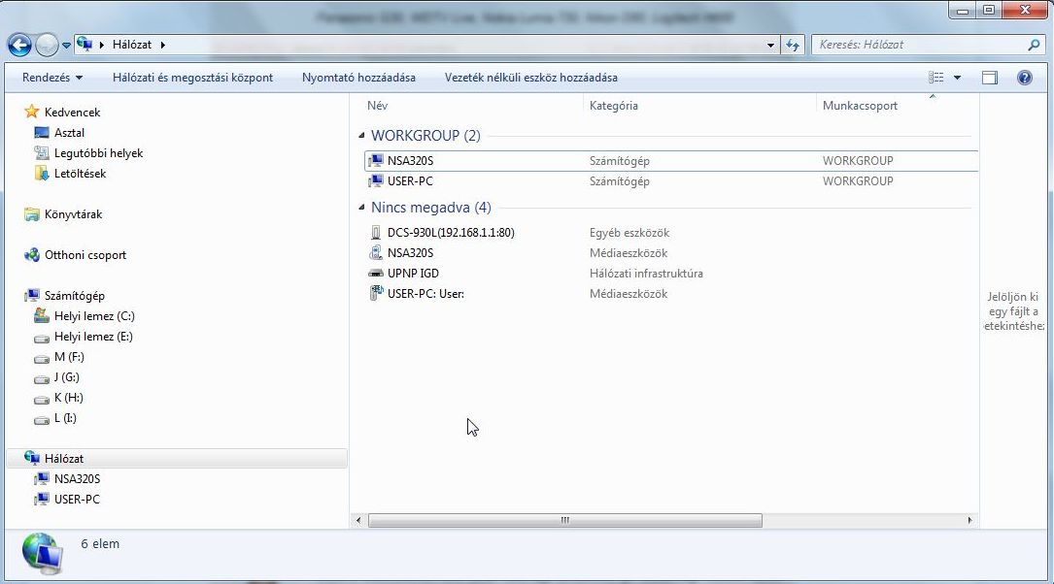1054x584 pixels.
Task: Open Helyi lemez (E:)
Action: (x=93, y=337)
